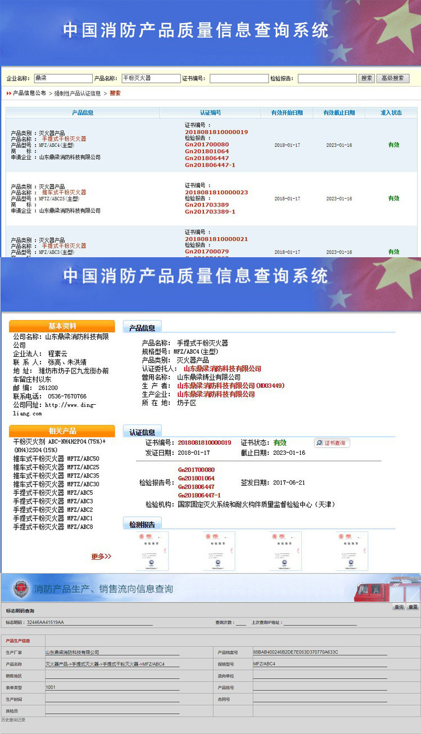Viewport: 421px width, 734px height.
Task: Open related product 手提式干粉灭火器 MFZ/ABC1
Action: coord(53,518)
